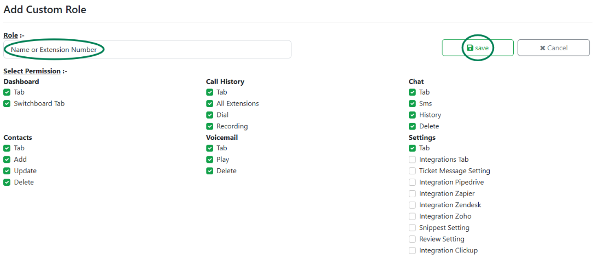Uncheck the Contacts Update checkbox
This screenshot has height=265, width=593.
[x=7, y=171]
